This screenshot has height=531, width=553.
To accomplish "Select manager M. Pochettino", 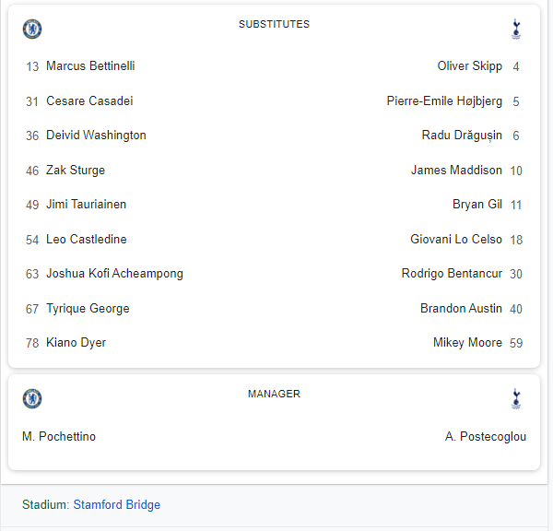I will click(x=59, y=436).
